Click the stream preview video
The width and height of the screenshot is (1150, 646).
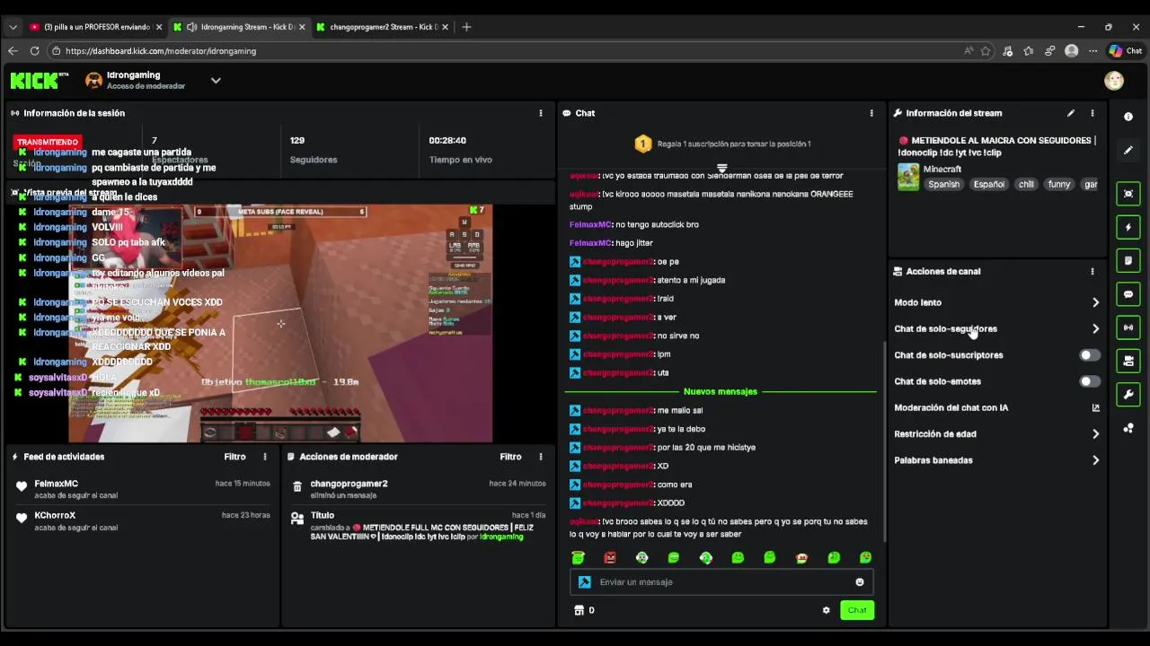tap(280, 323)
